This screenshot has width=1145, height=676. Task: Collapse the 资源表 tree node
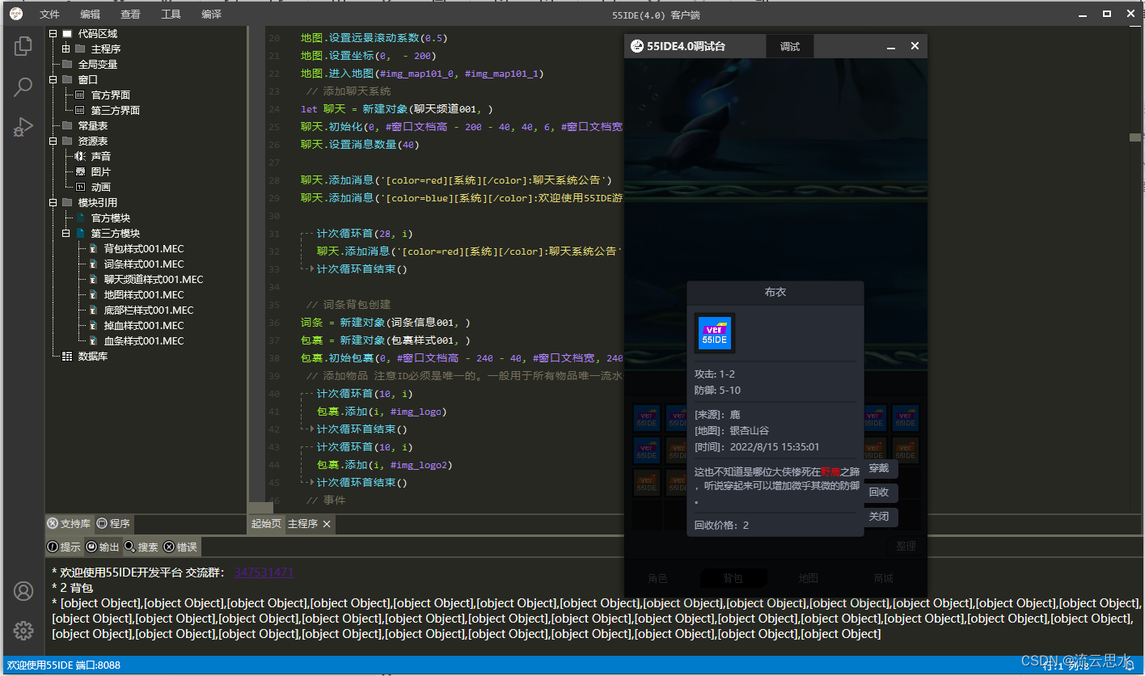[x=53, y=142]
